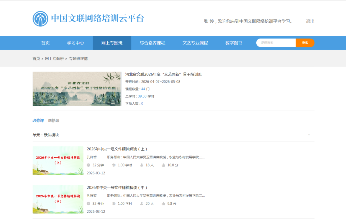Focus the 课程搜索 input field
The height and width of the screenshot is (221, 346).
click(x=276, y=43)
